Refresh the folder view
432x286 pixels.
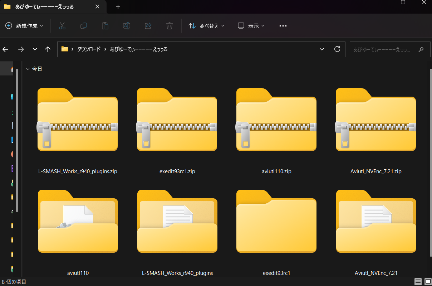[x=337, y=49]
